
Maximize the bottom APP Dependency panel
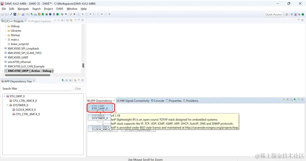coord(302,100)
